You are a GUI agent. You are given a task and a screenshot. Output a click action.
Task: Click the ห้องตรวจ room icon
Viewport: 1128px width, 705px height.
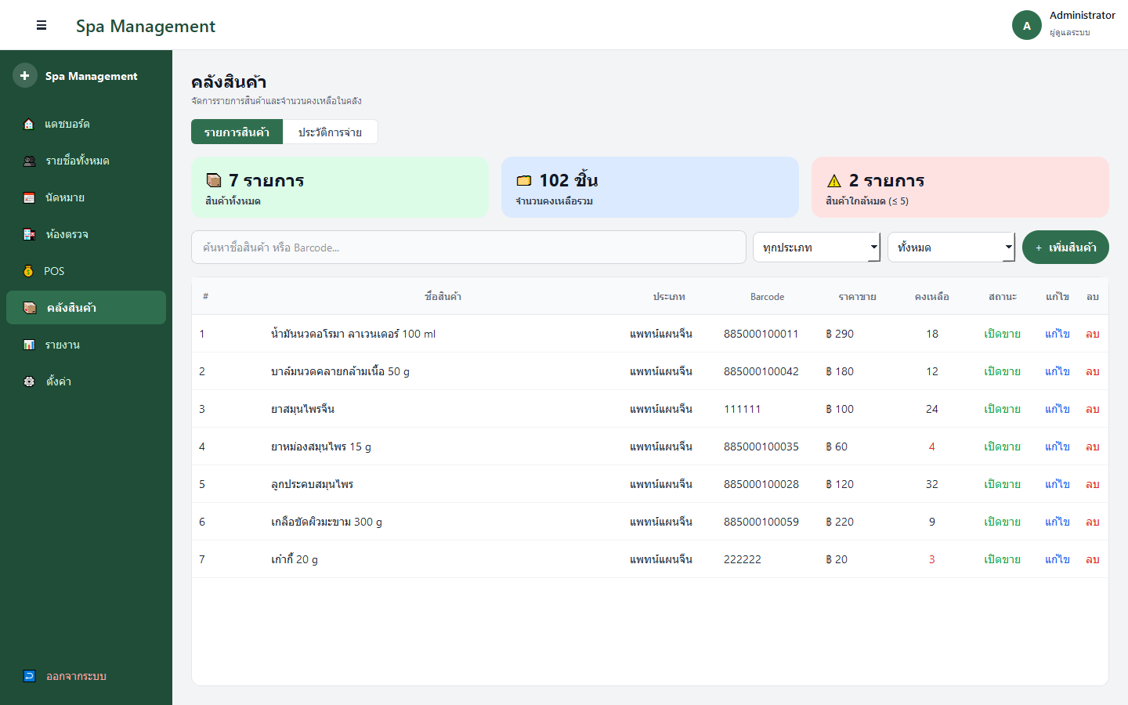tap(29, 234)
